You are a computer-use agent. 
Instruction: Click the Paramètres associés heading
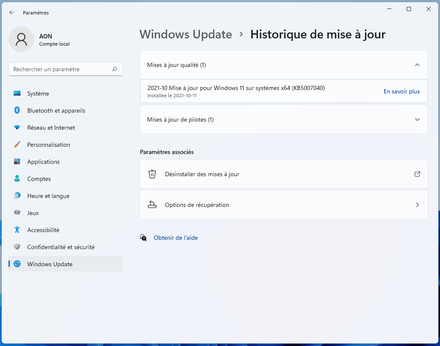click(x=167, y=152)
